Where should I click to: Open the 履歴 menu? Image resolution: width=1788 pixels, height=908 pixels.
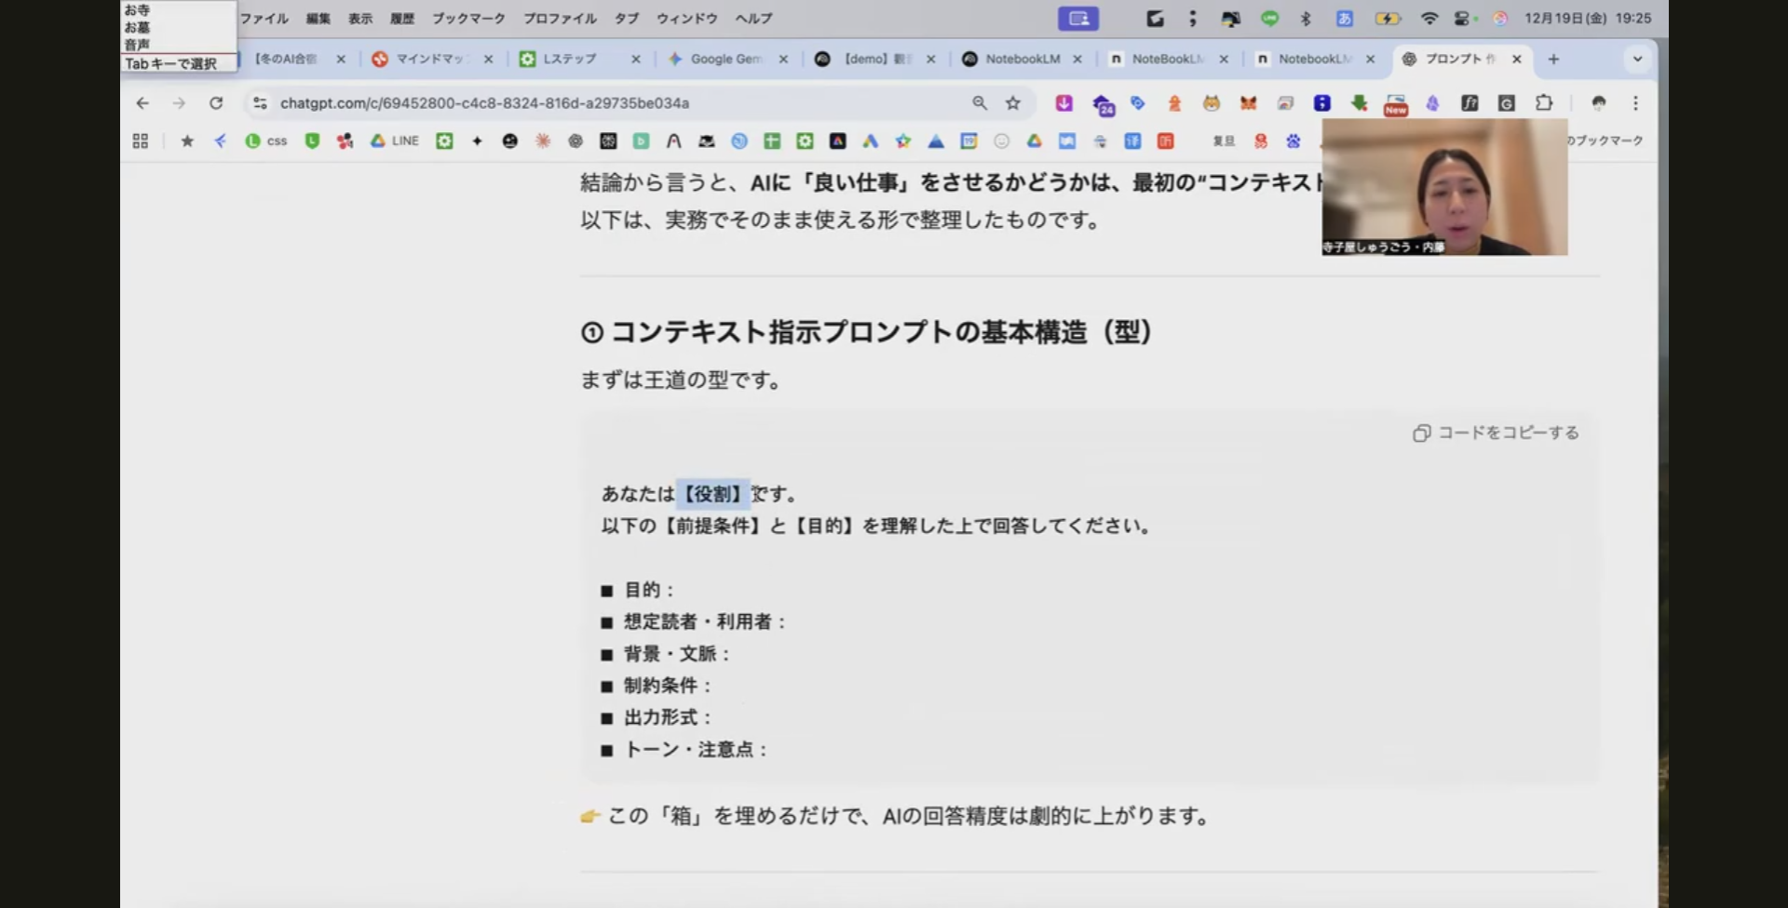pyautogui.click(x=401, y=19)
